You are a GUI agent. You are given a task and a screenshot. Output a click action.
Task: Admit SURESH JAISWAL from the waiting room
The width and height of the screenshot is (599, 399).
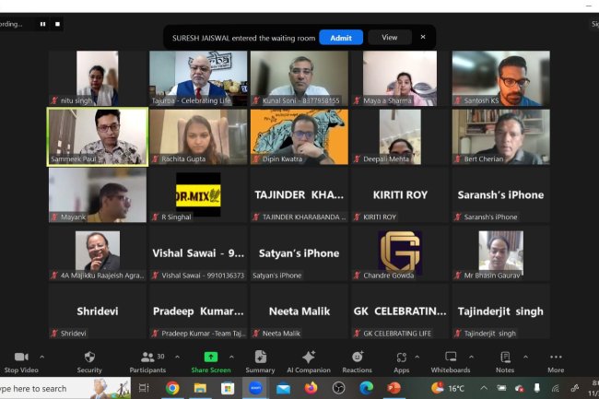tap(340, 38)
